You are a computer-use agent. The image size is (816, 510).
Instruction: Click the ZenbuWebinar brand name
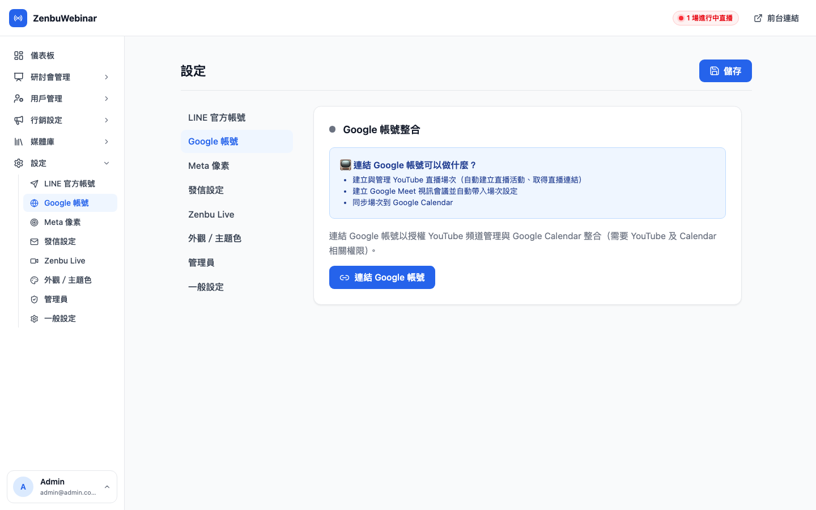(65, 18)
